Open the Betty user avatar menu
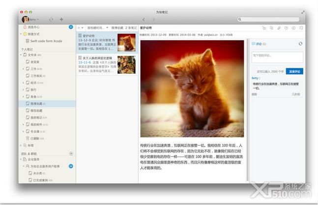The height and width of the screenshot is (205, 318). pyautogui.click(x=30, y=20)
